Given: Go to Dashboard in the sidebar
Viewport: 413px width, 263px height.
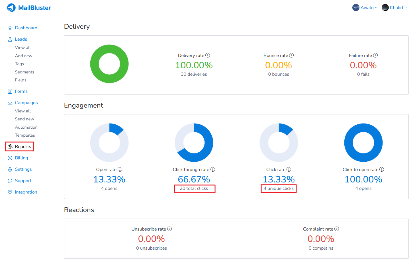Looking at the screenshot, I should coord(26,28).
